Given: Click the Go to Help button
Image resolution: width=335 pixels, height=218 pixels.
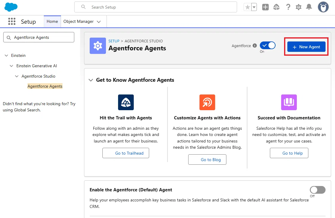Looking at the screenshot, I should coord(289,153).
